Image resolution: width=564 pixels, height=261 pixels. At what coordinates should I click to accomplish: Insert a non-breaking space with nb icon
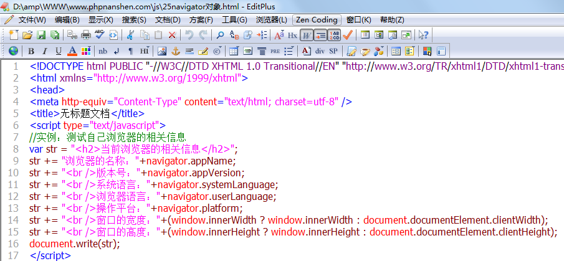103,50
